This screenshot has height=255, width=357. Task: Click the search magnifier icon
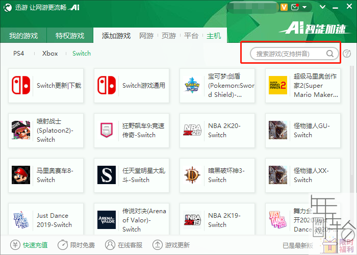point(330,54)
